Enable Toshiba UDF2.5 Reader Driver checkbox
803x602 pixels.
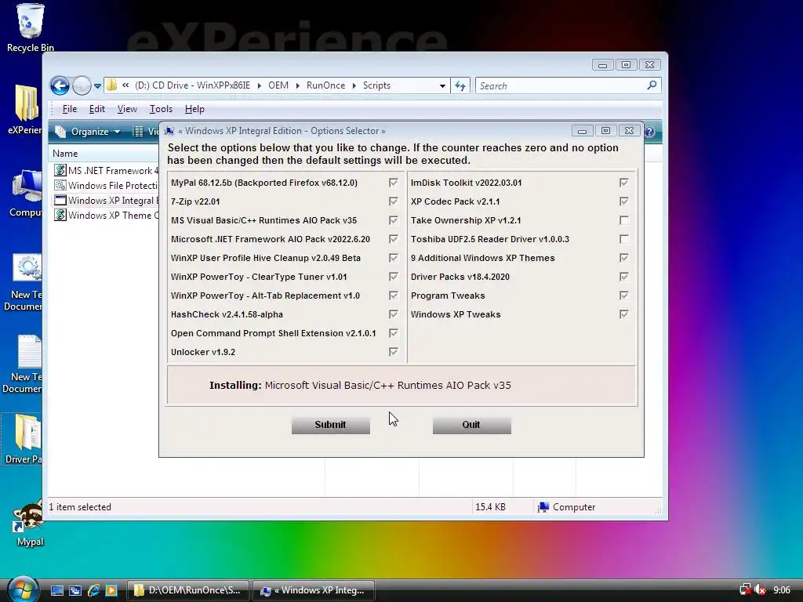[x=623, y=239]
